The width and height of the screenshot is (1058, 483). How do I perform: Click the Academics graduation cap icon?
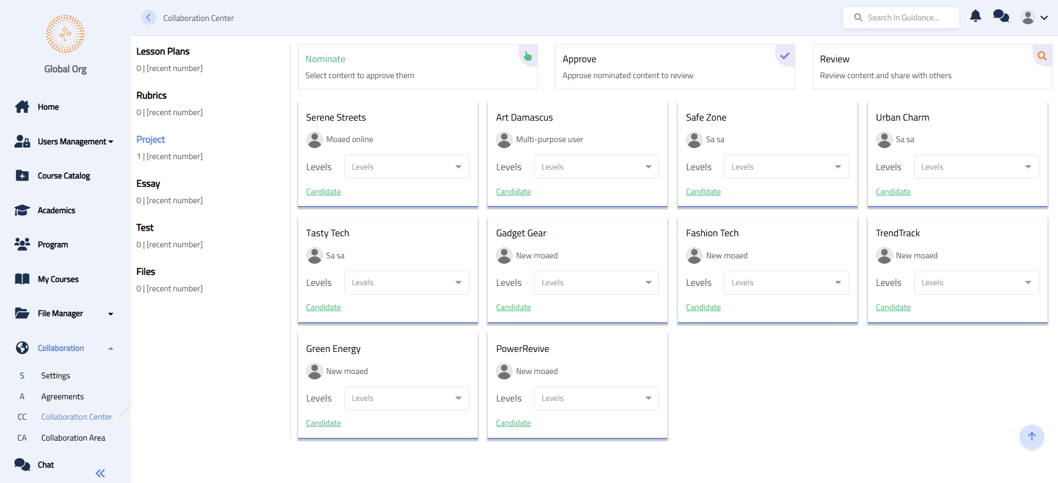point(22,210)
